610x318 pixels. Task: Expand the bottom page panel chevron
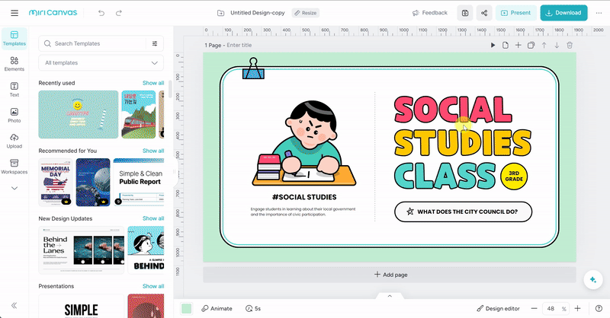click(390, 296)
